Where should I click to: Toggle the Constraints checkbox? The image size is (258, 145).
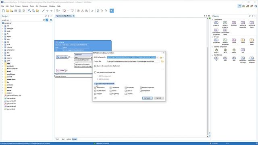110,88
